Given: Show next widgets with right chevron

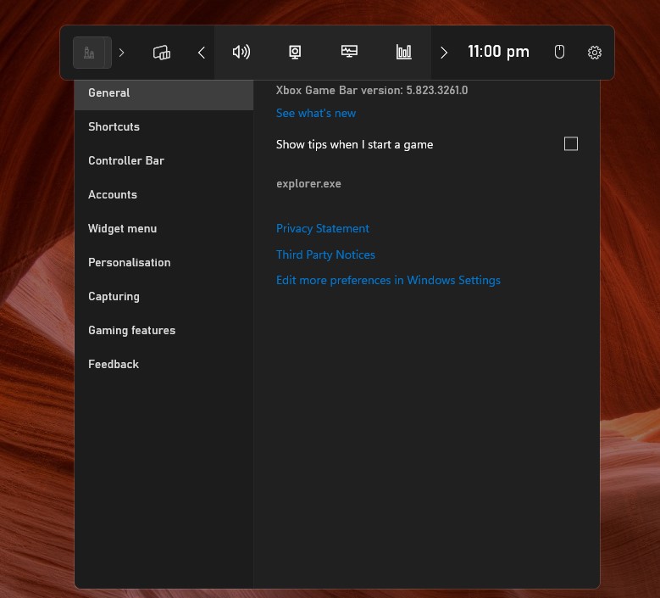Looking at the screenshot, I should (444, 53).
